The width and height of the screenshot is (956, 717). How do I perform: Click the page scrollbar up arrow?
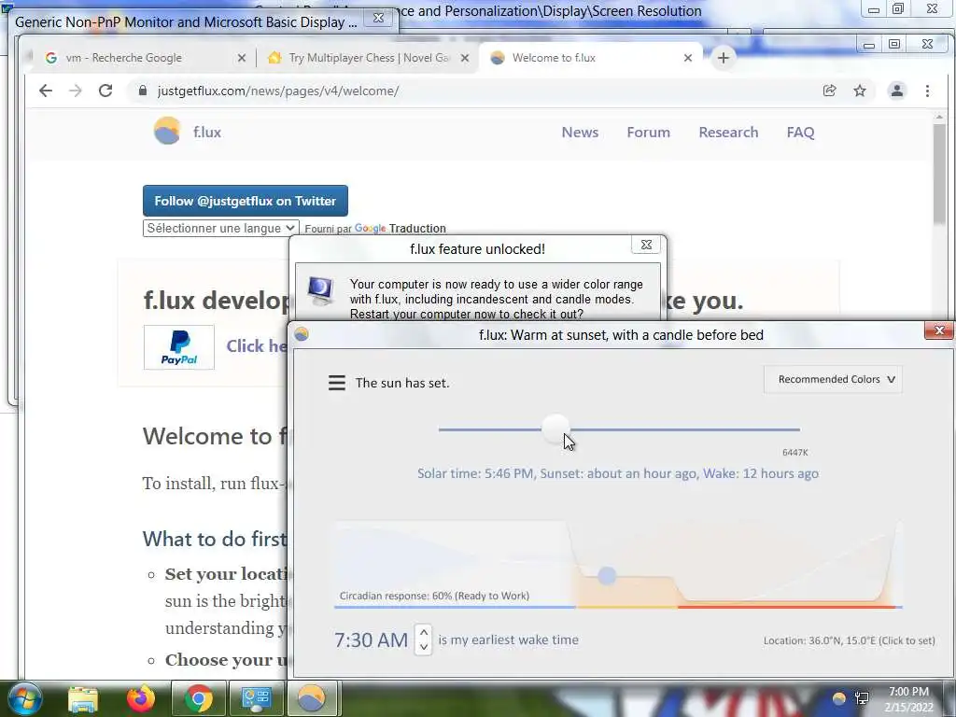[x=939, y=117]
